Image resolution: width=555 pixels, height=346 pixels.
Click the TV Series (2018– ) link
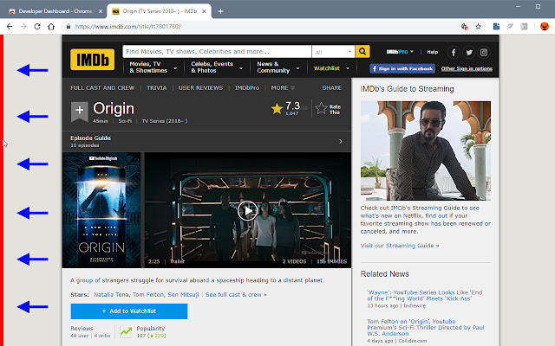(165, 121)
